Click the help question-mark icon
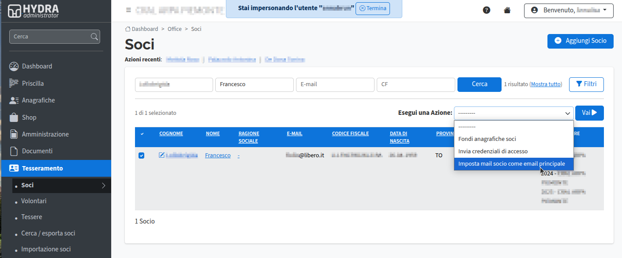The width and height of the screenshot is (622, 258). point(487,10)
